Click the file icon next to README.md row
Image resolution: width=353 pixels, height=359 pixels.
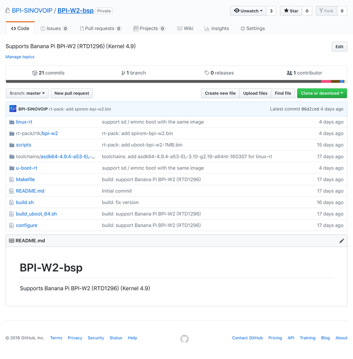(12, 191)
